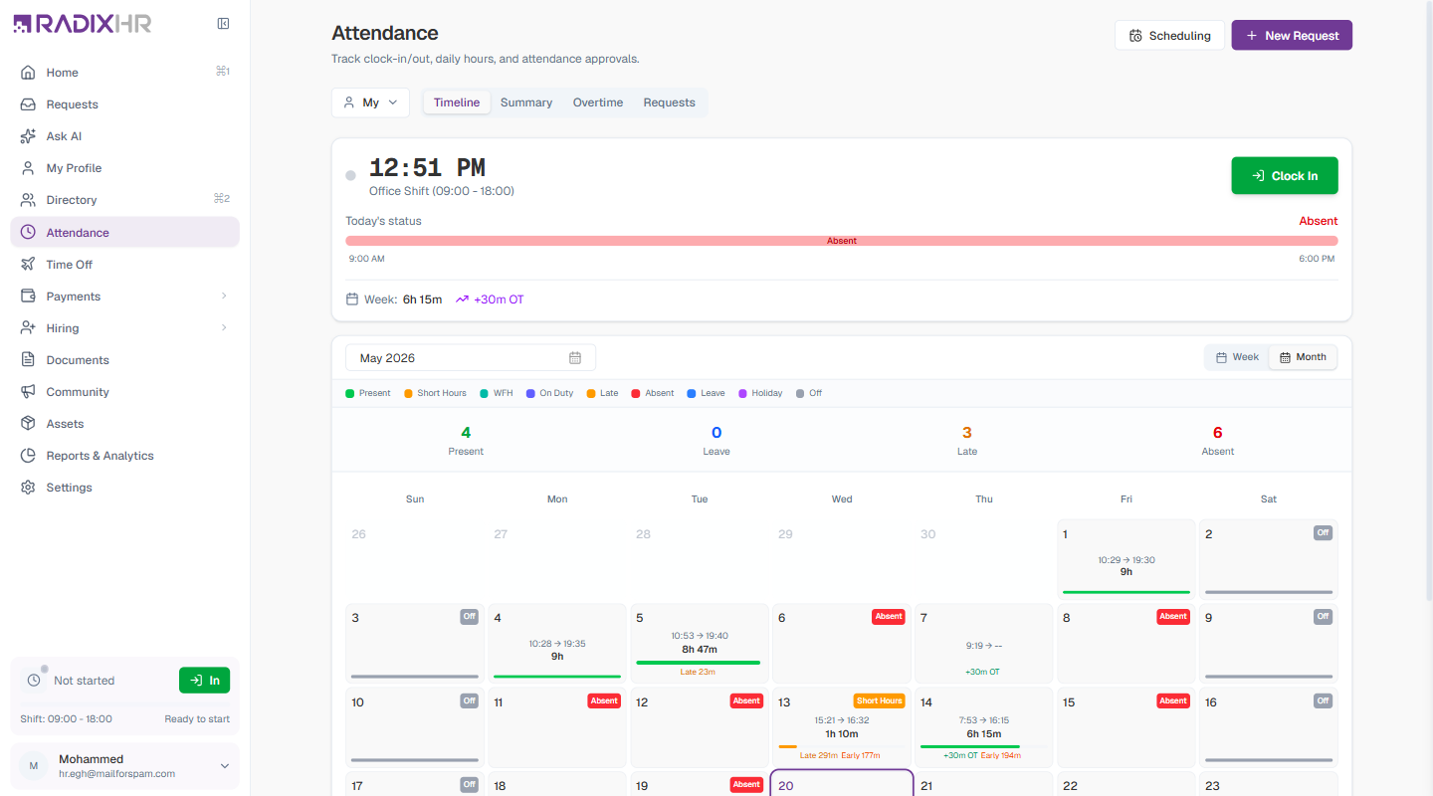
Task: Open the My view dropdown
Action: (x=370, y=102)
